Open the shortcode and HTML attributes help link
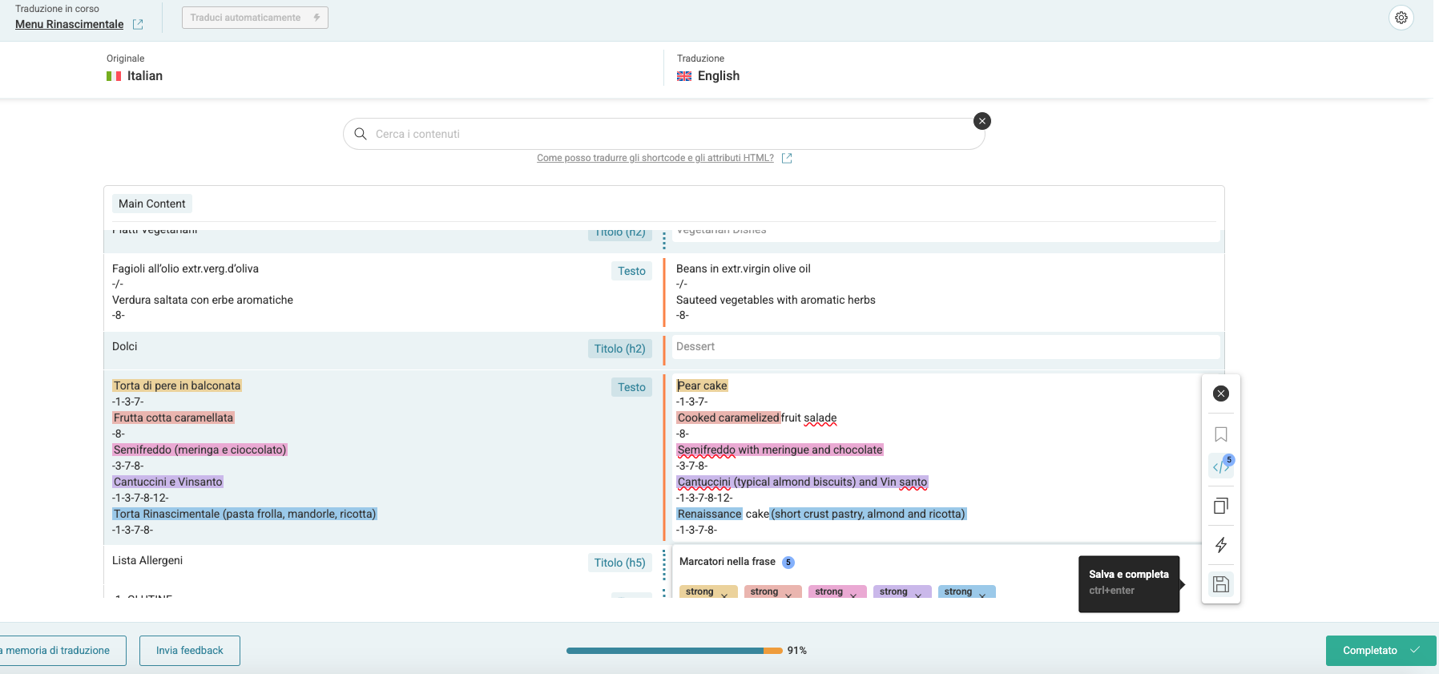Screen dimensions: 1439x674 tap(655, 158)
